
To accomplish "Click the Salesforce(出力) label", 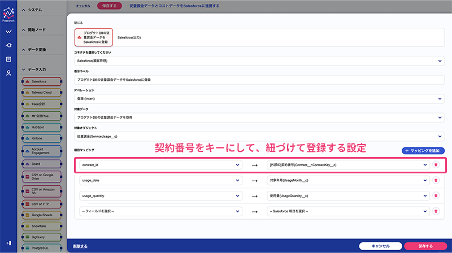I will 129,37.
